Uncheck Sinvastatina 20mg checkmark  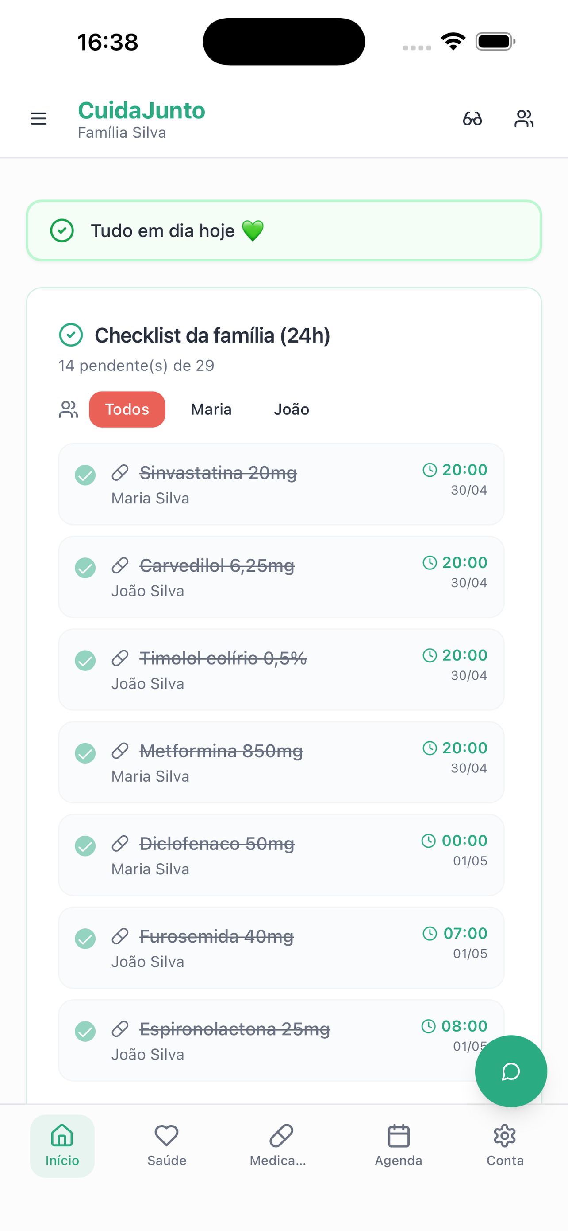tap(85, 475)
